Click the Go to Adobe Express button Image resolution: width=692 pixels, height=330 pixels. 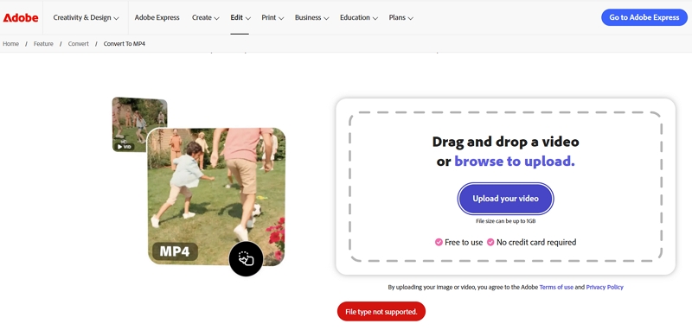click(x=644, y=17)
